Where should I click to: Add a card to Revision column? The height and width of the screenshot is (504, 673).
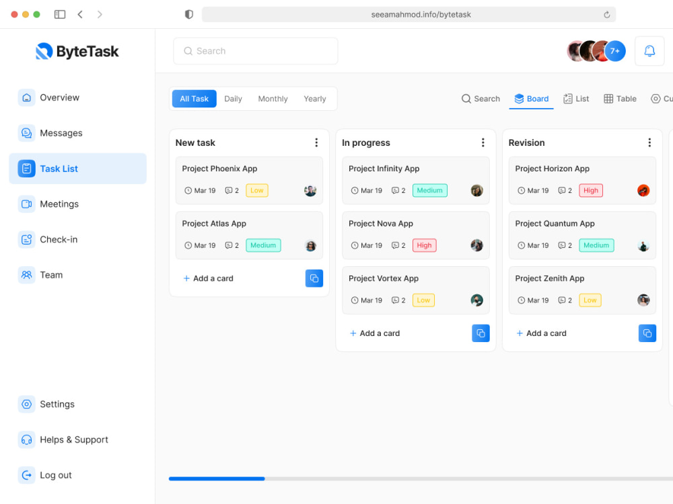tap(542, 333)
